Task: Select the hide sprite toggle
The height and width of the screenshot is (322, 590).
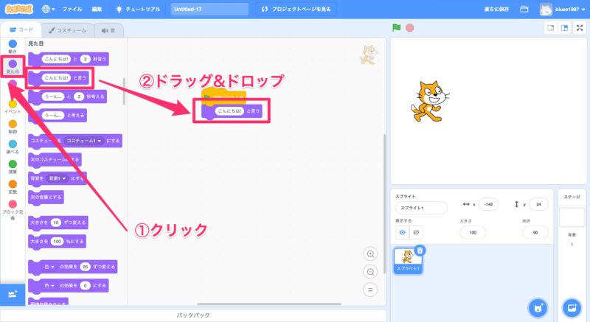Action: 416,232
